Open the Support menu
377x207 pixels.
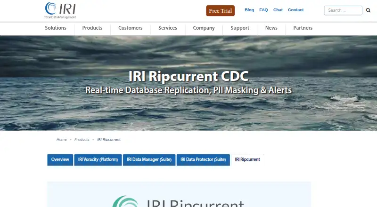point(240,28)
